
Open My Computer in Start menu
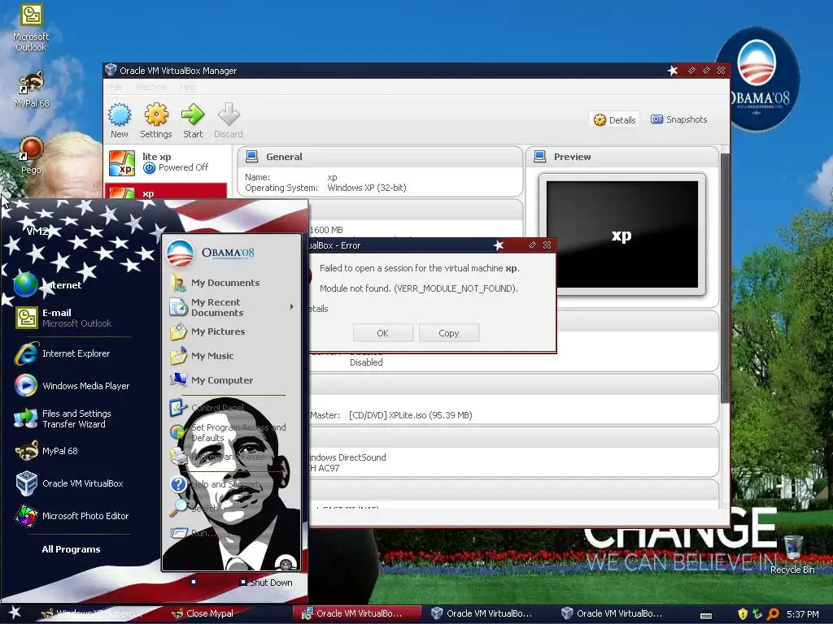point(212,380)
